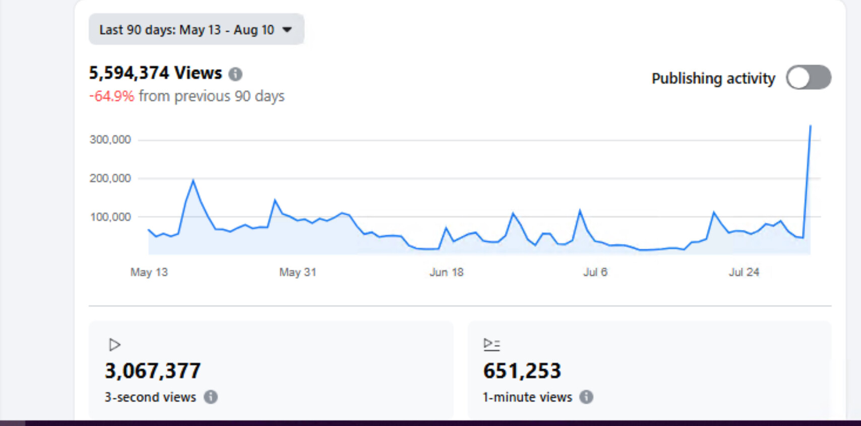Click the May 31 x-axis label
Image resolution: width=861 pixels, height=426 pixels.
point(297,272)
